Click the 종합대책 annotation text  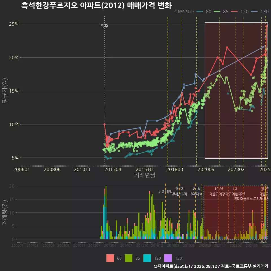[x=180, y=194]
